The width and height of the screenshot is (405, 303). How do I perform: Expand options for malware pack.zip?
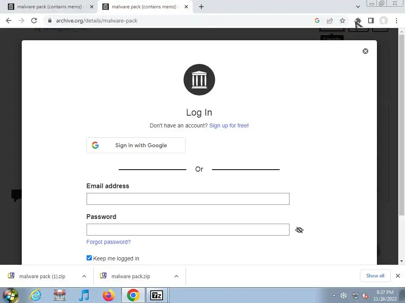coord(176,276)
